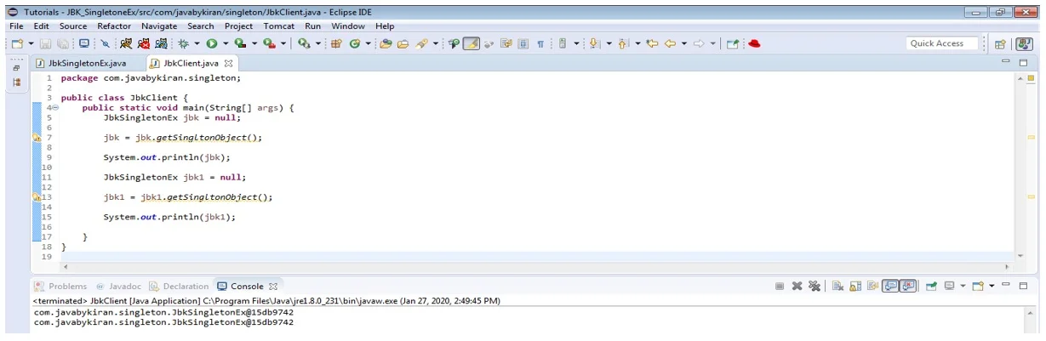The height and width of the screenshot is (341, 1046).
Task: Collapse the main method fold at line 4
Action: (x=55, y=108)
